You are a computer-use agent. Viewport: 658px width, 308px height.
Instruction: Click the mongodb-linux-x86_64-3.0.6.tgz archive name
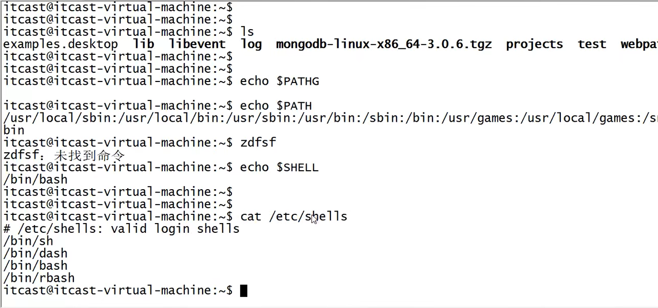(384, 44)
